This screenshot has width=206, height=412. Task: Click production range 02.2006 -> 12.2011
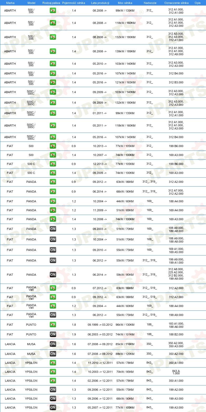pos(100,381)
